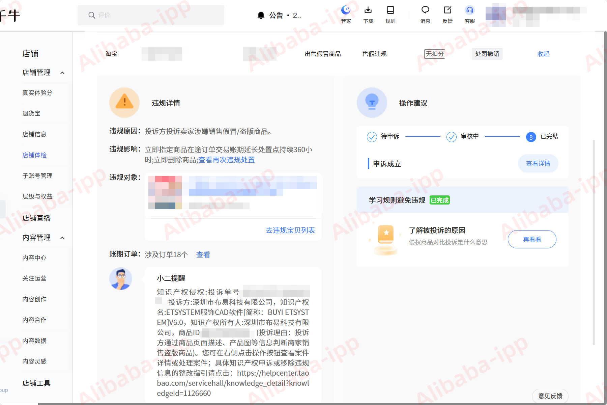Click the 无扣分 tag

click(x=435, y=54)
